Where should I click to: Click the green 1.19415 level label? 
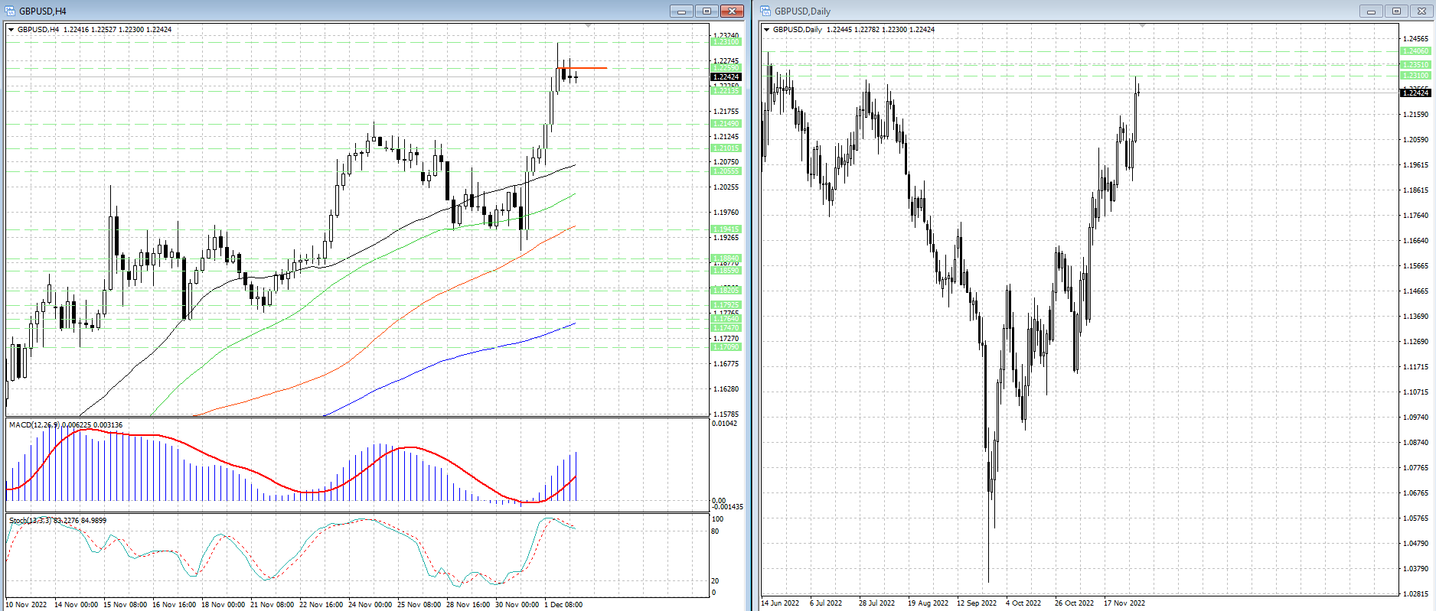[x=726, y=229]
